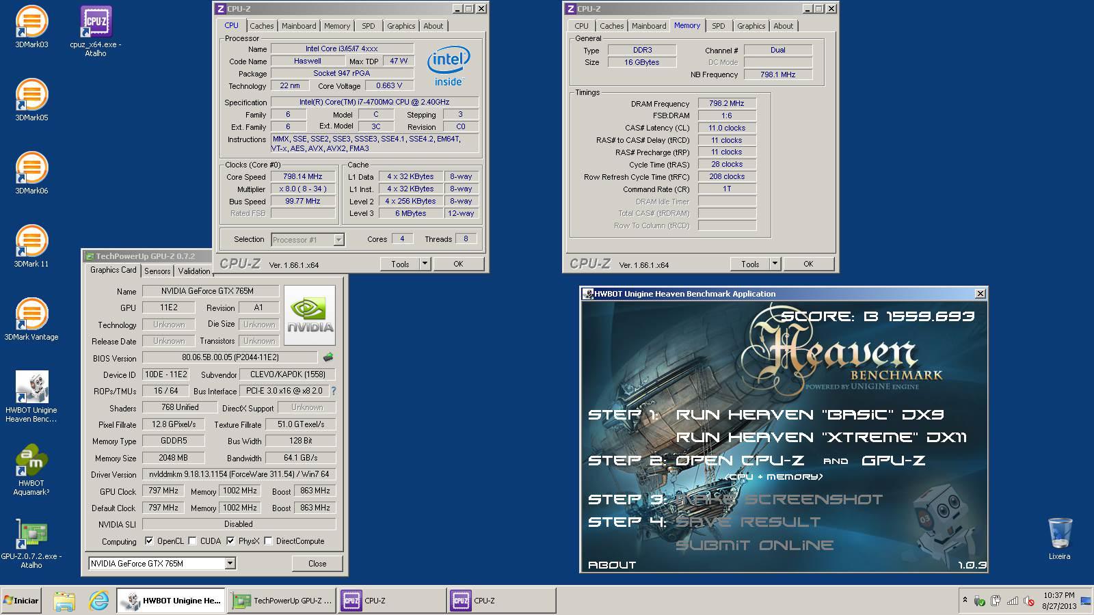
Task: Open HWBOT Unigine Heaven desktop shortcut
Action: click(x=31, y=396)
